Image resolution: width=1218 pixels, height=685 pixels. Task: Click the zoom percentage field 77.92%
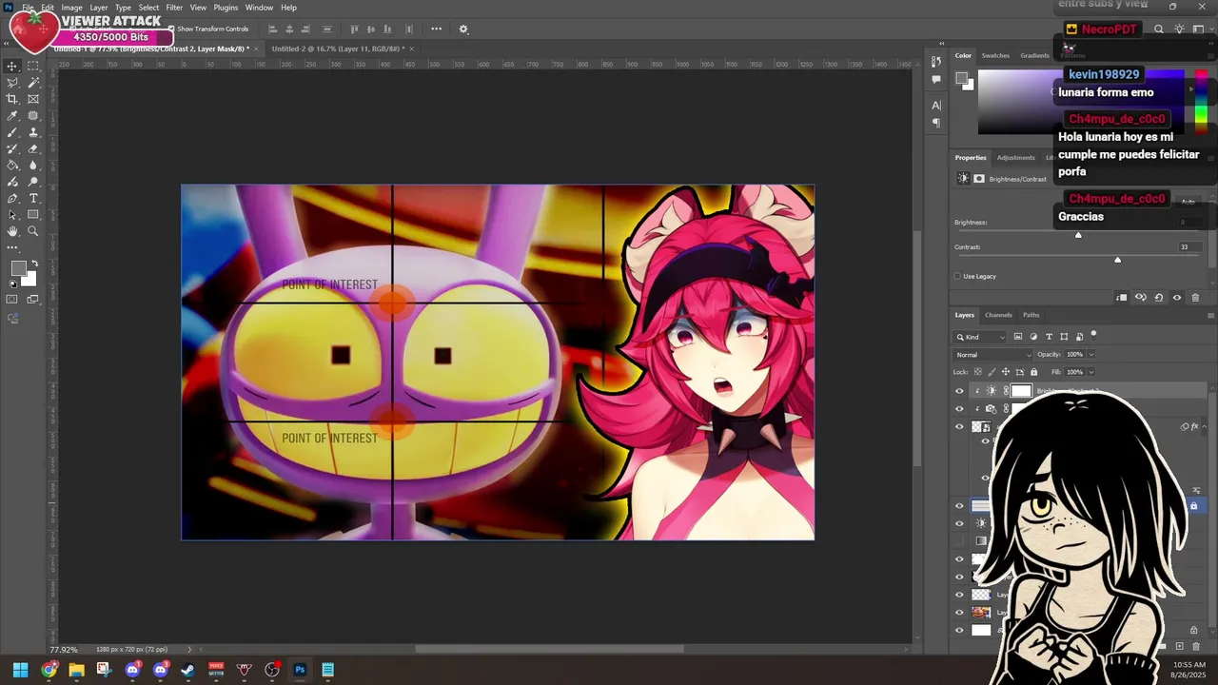tap(64, 650)
